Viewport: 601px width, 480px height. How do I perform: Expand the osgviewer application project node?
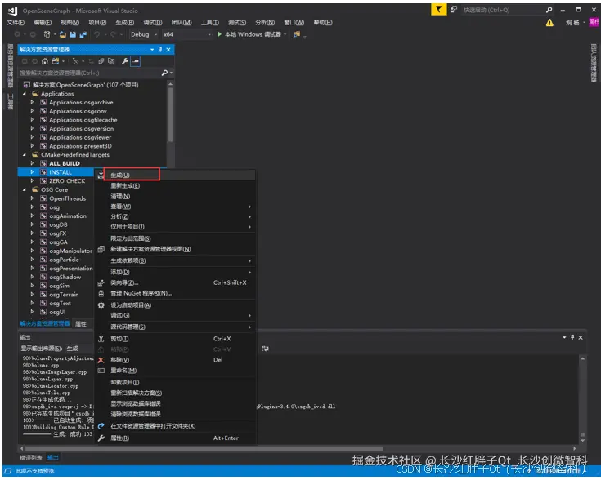32,137
